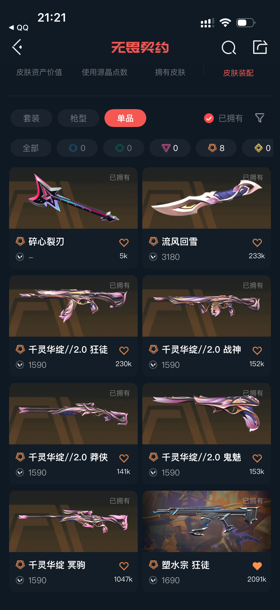Return to QQ via status bar link
This screenshot has height=610, width=280.
pos(19,28)
